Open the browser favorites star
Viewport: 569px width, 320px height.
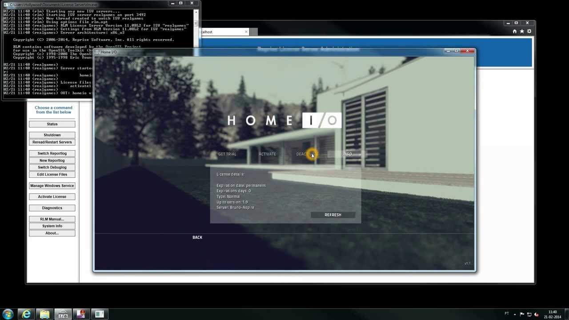coord(522,32)
